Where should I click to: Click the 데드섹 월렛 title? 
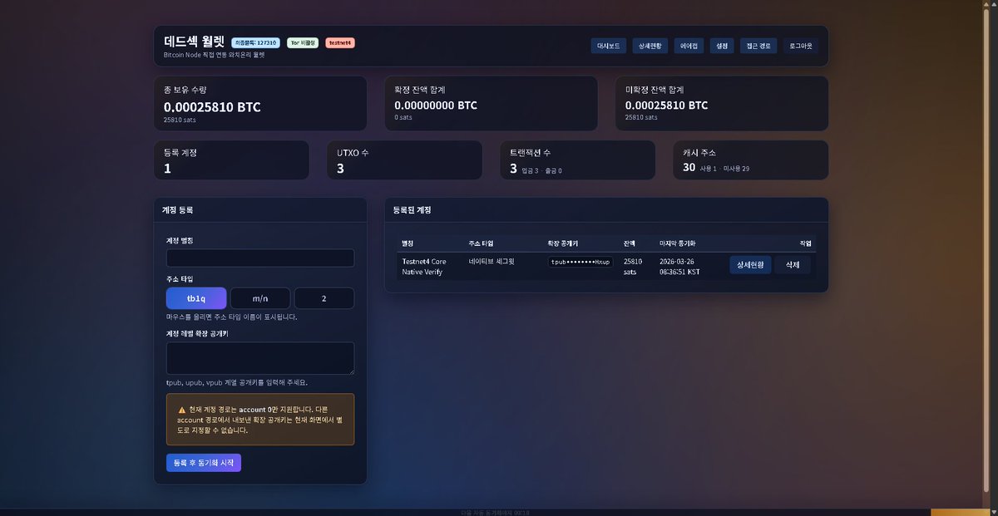(x=195, y=41)
